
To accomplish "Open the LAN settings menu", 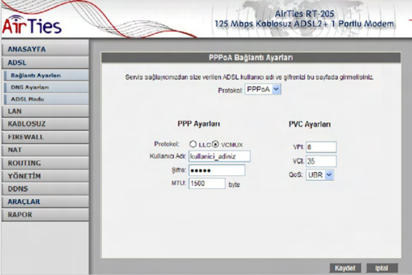I will click(x=44, y=112).
